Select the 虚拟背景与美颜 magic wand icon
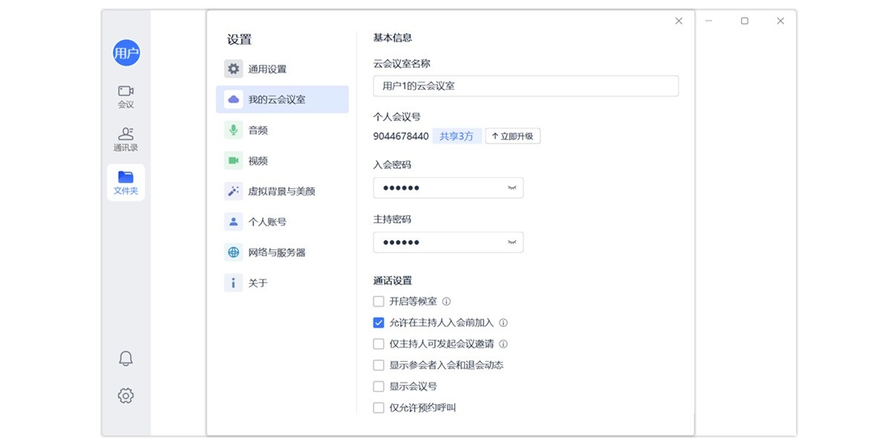This screenshot has height=445, width=891. pos(232,191)
